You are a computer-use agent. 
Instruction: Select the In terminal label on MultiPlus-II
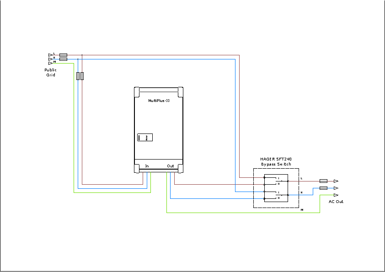tap(147, 166)
